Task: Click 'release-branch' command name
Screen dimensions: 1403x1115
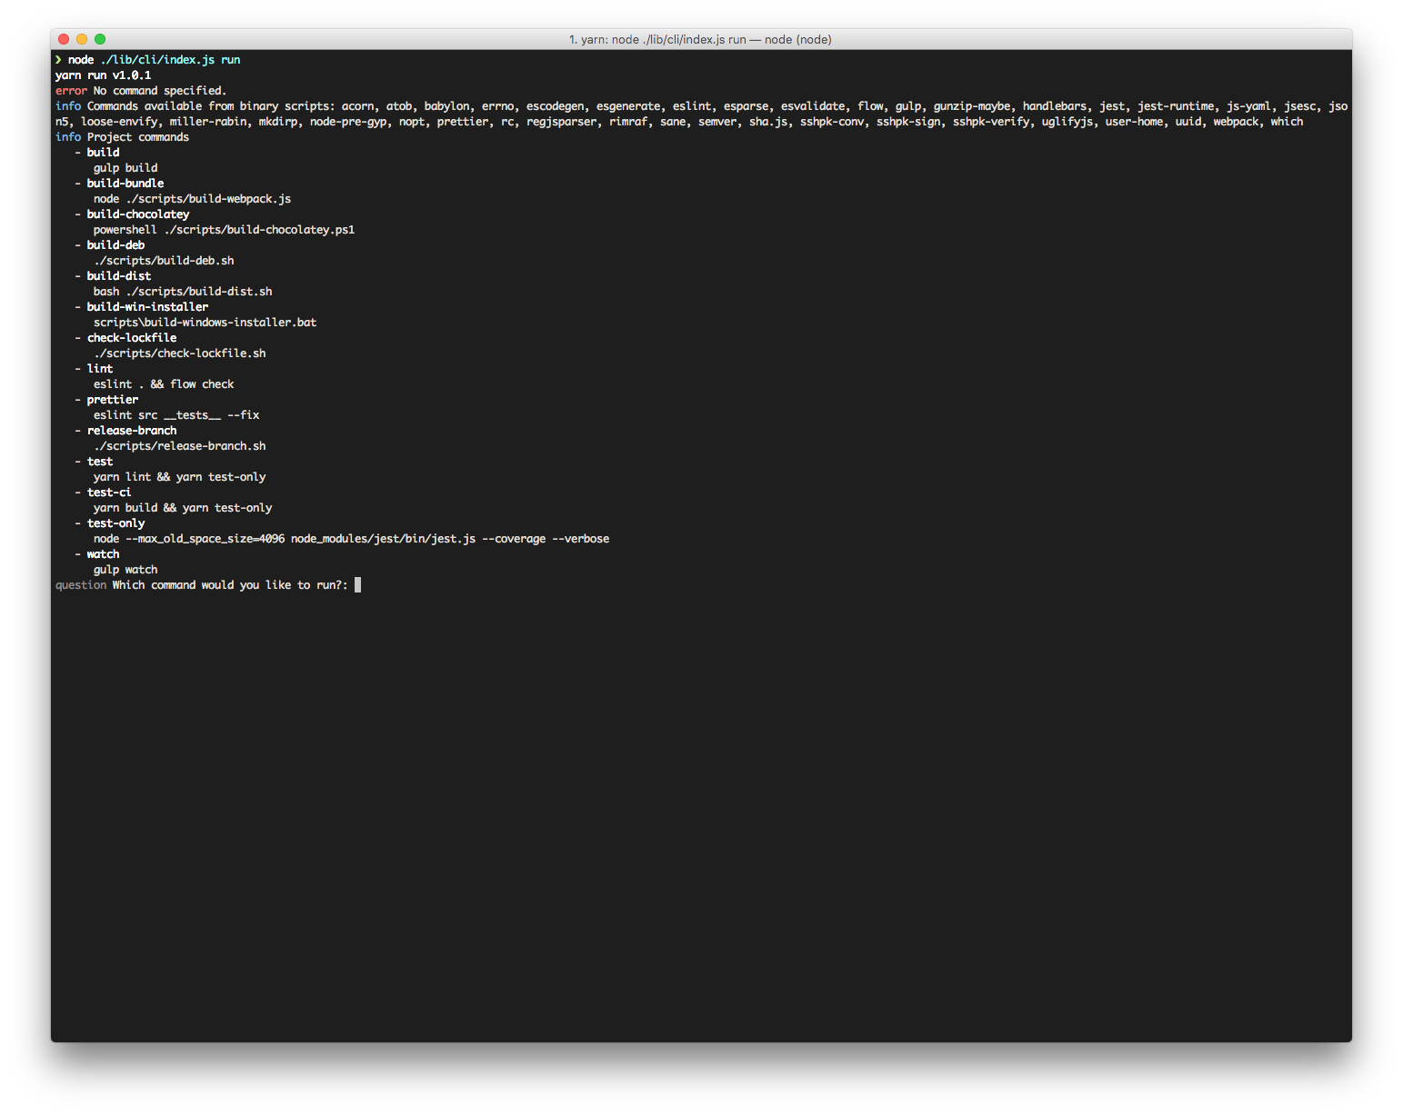Action: (x=132, y=431)
